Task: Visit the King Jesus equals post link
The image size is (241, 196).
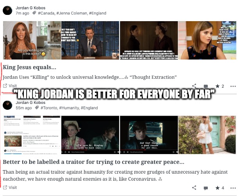Action: [10, 86]
